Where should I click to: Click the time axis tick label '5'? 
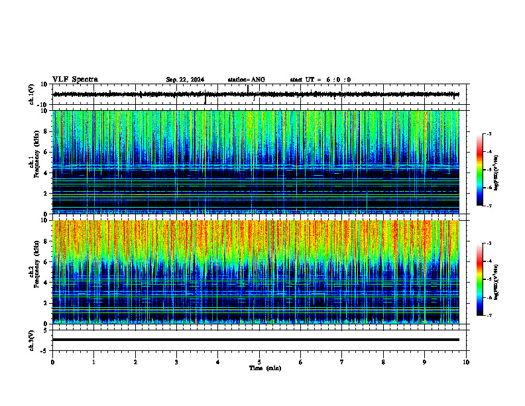(259, 362)
